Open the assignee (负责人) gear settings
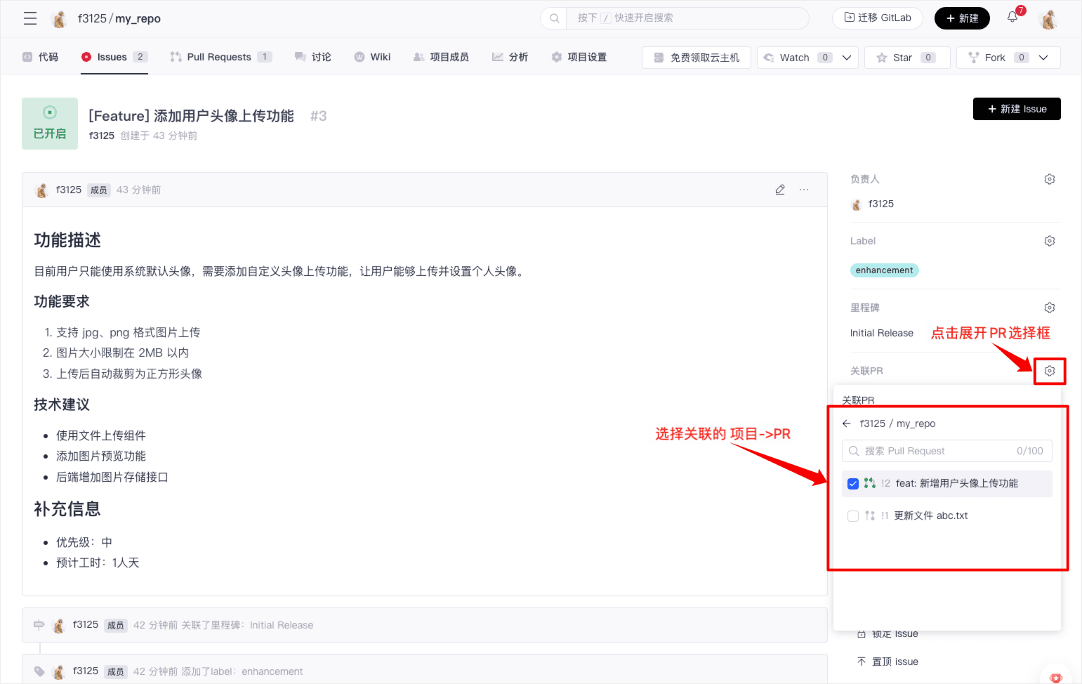 click(1049, 179)
